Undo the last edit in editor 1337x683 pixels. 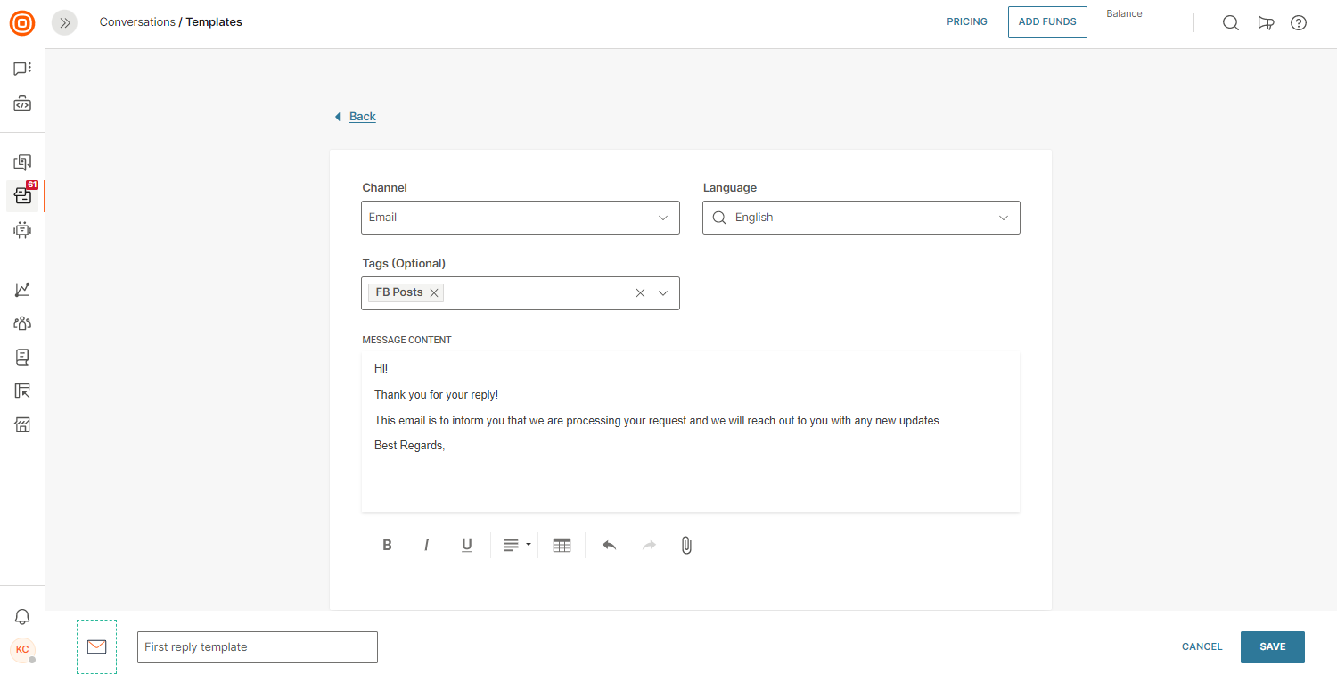click(610, 546)
